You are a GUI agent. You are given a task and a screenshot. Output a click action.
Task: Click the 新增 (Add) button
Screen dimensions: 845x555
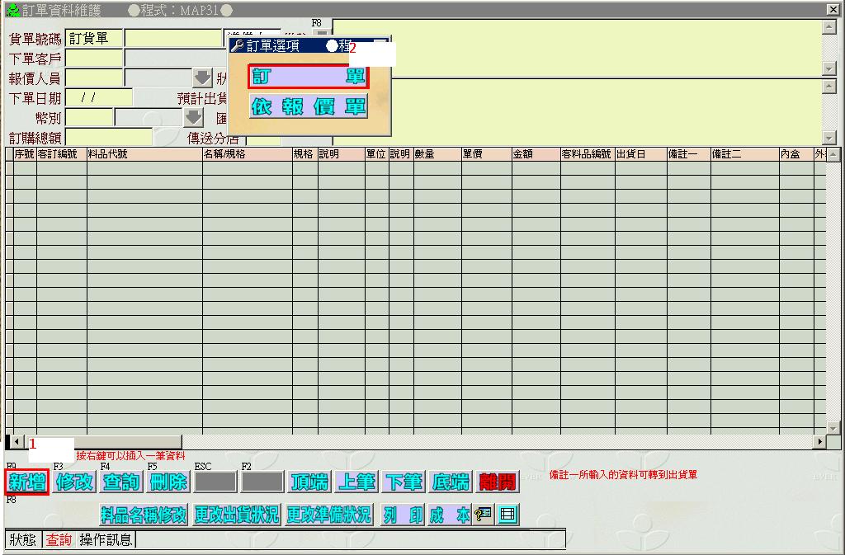(x=27, y=482)
